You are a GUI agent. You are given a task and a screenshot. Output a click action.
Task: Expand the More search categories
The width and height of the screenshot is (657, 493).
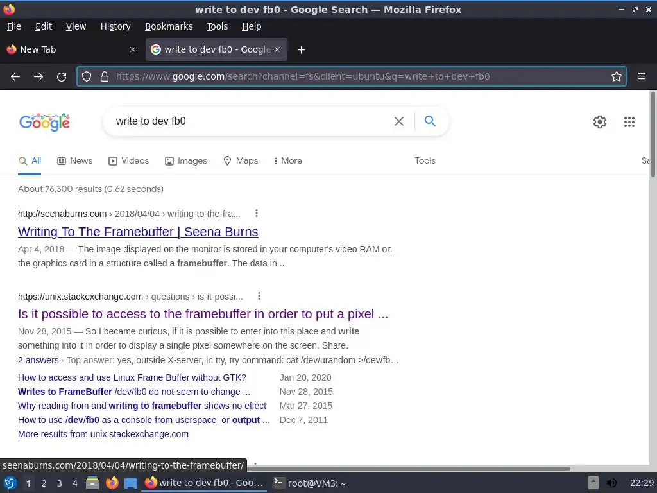(x=287, y=161)
